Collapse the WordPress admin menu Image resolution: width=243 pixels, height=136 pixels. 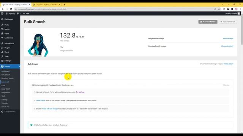pos(8,112)
